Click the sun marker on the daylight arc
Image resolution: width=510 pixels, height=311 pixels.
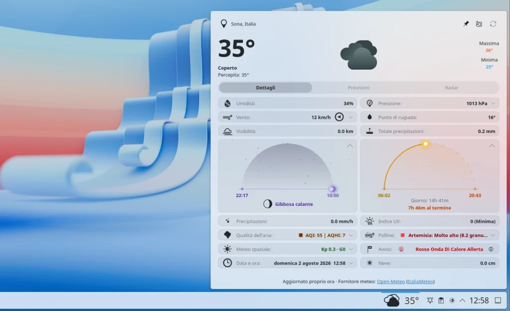(425, 144)
